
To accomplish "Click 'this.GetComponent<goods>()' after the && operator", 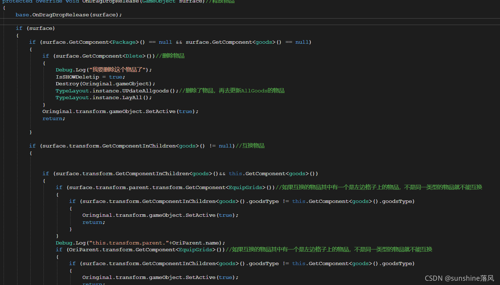I will [x=273, y=173].
